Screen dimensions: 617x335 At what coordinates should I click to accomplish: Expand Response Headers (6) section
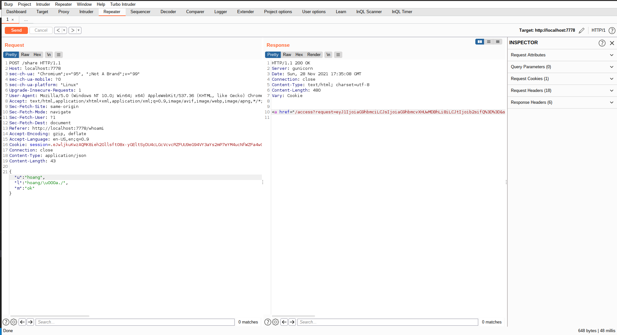[562, 102]
